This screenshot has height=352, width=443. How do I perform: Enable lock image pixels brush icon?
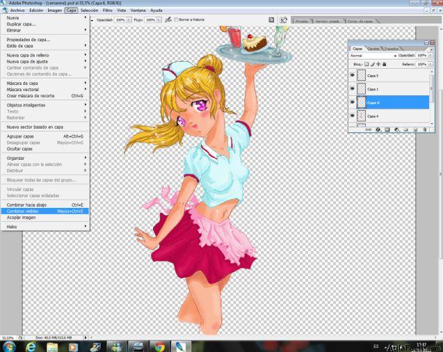click(373, 64)
